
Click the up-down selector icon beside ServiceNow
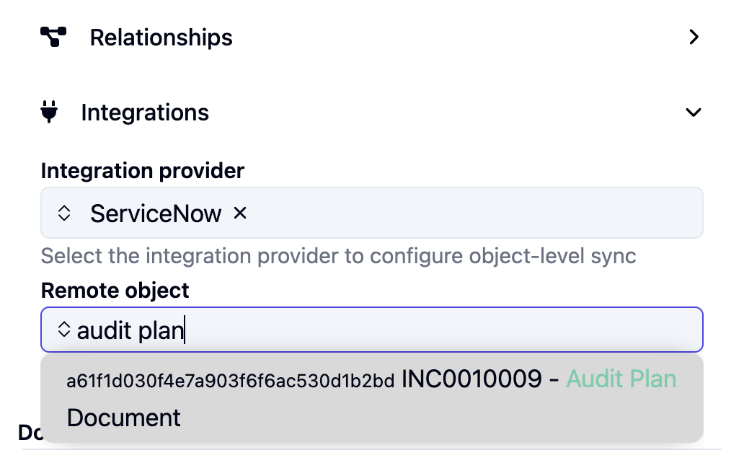(x=64, y=213)
